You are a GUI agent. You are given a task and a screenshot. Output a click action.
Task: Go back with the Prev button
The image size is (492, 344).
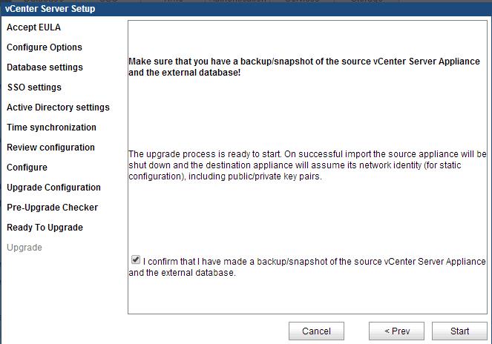[396, 331]
